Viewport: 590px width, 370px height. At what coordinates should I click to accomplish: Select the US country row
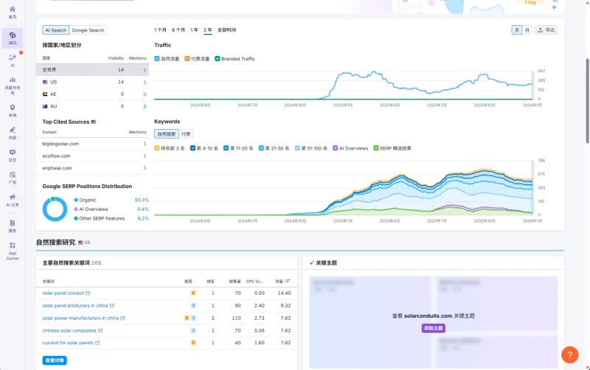click(93, 82)
